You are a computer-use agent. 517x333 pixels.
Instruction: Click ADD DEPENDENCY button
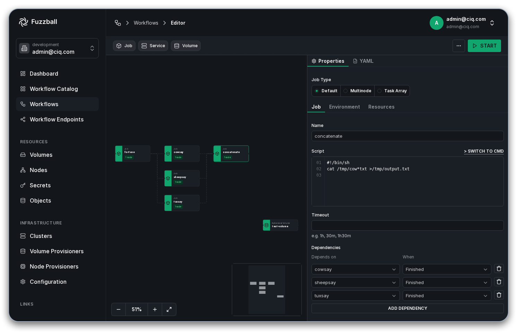pyautogui.click(x=408, y=308)
